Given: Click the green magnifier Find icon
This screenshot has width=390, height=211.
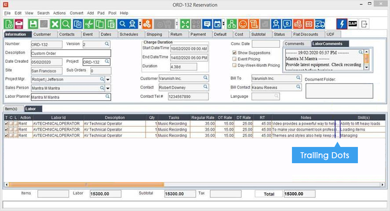Looking at the screenshot, I should [66, 24].
